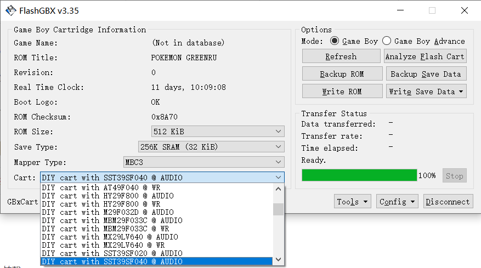Expand the Mapper Type combo box
The width and height of the screenshot is (481, 268).
pyautogui.click(x=204, y=162)
